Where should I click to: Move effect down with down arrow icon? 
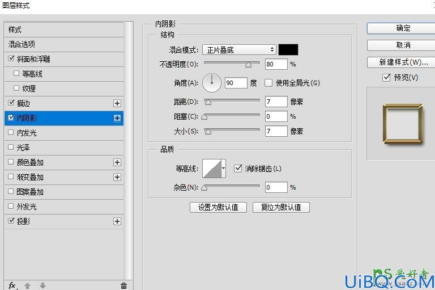point(42,285)
